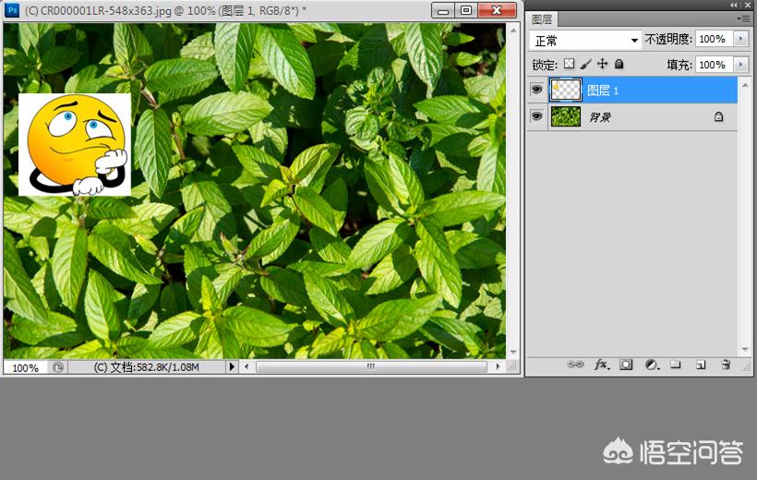
Task: Open the fx layer style menu
Action: [x=601, y=365]
